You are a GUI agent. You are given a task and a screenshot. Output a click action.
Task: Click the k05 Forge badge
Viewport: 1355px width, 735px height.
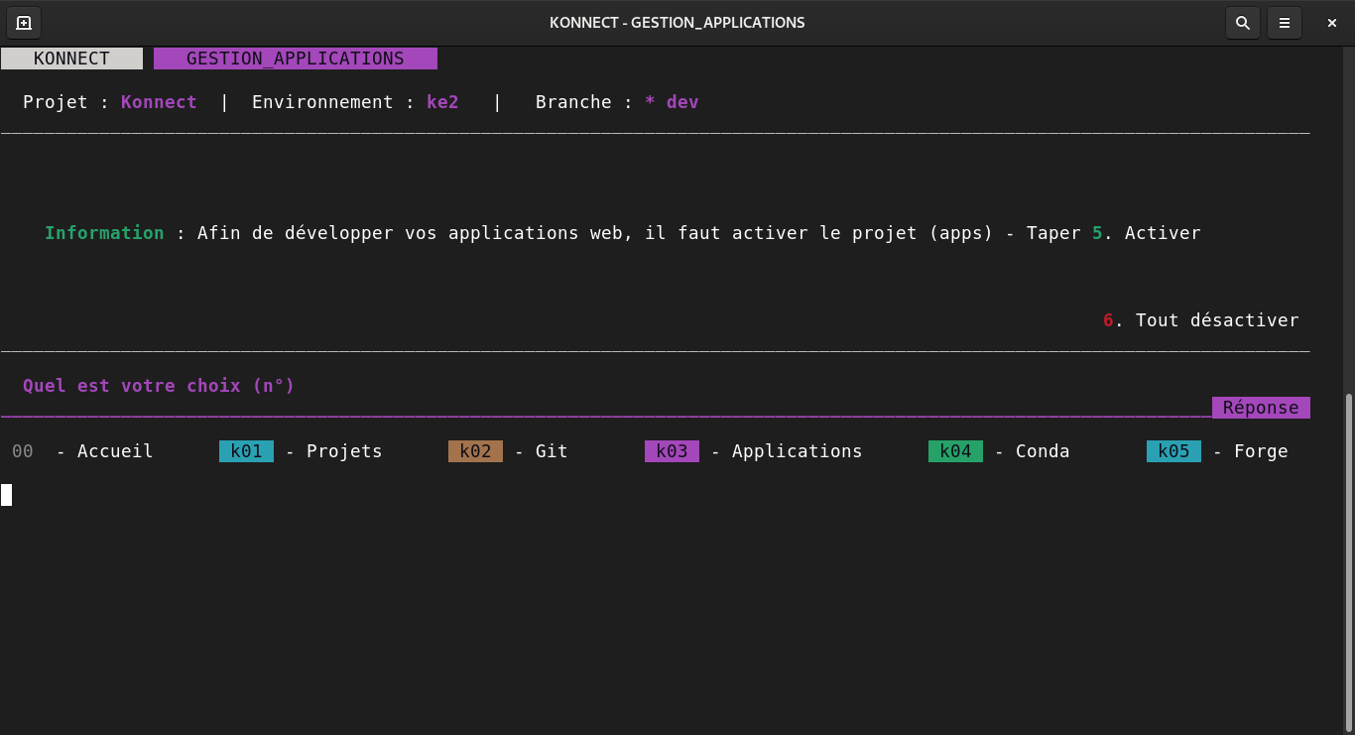(x=1173, y=451)
